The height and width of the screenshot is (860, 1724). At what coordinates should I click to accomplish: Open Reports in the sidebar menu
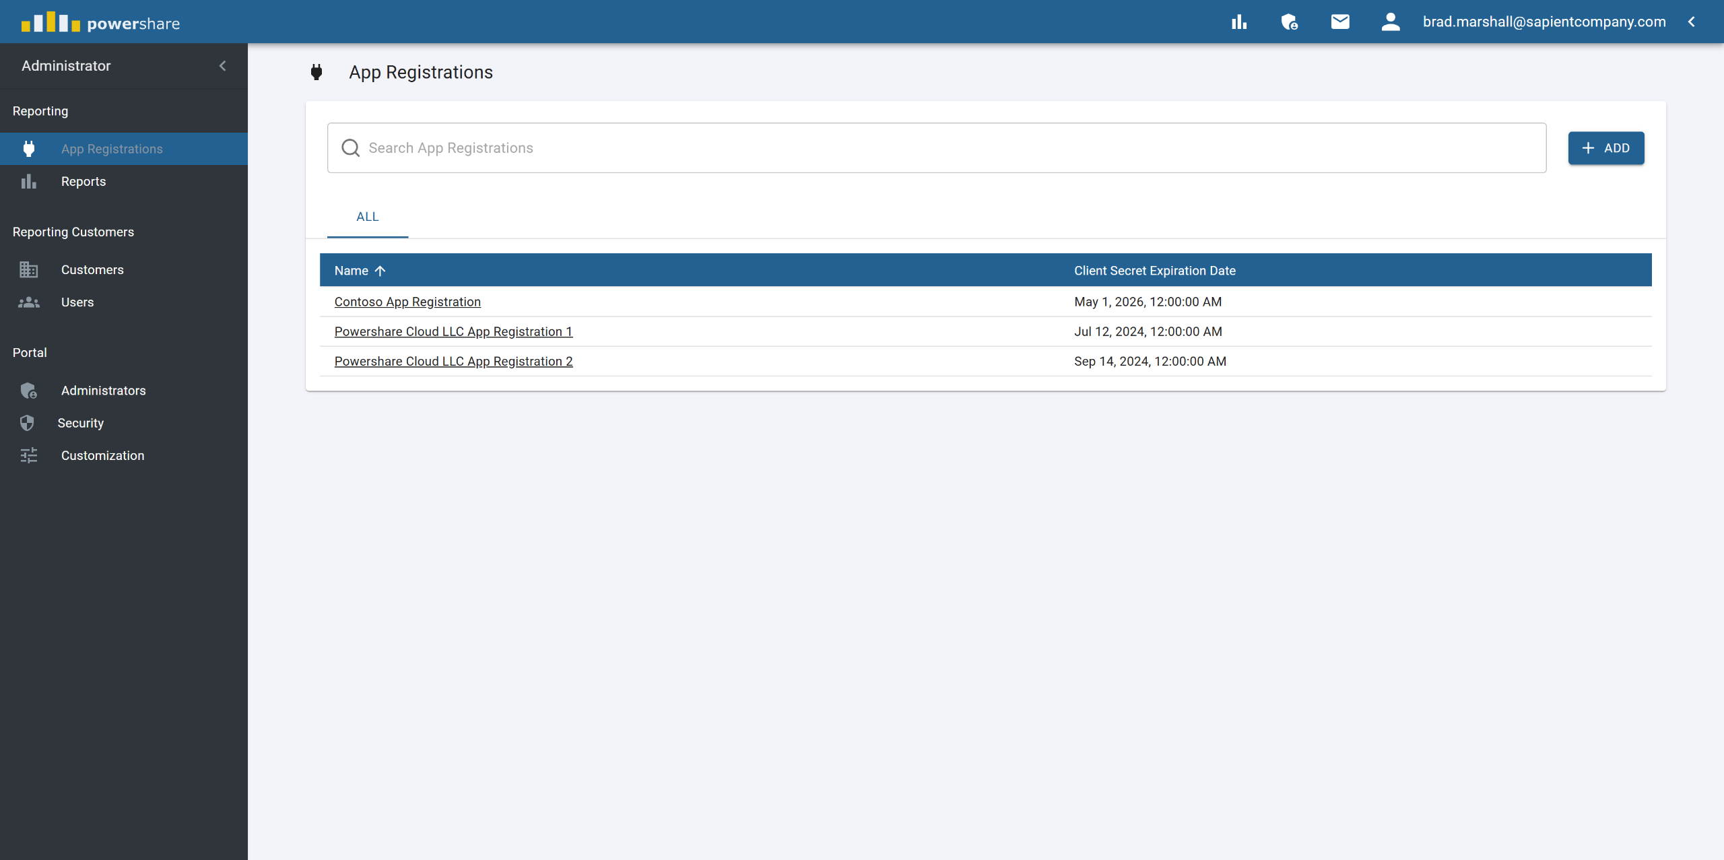[x=84, y=182]
